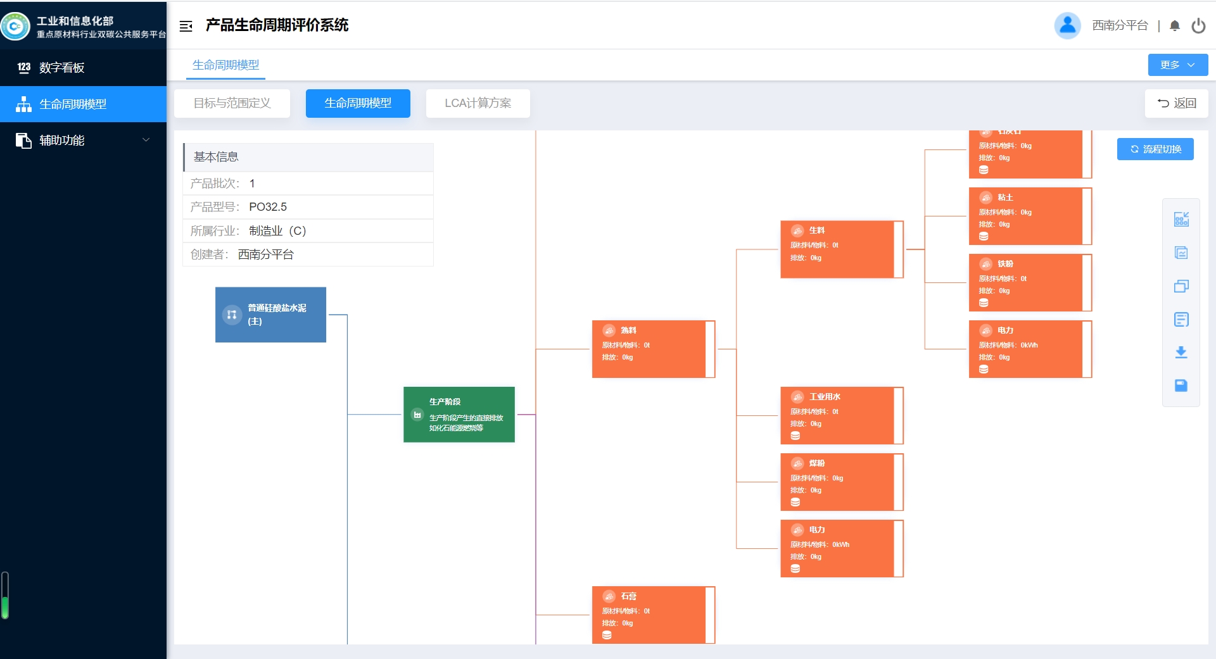1216x659 pixels.
Task: Select the blue 生命周期模型 step tab
Action: pyautogui.click(x=358, y=103)
